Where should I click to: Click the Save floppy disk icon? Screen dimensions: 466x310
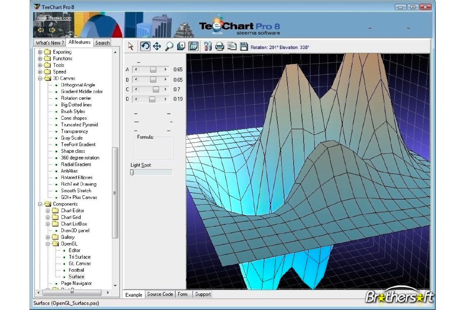(244, 46)
